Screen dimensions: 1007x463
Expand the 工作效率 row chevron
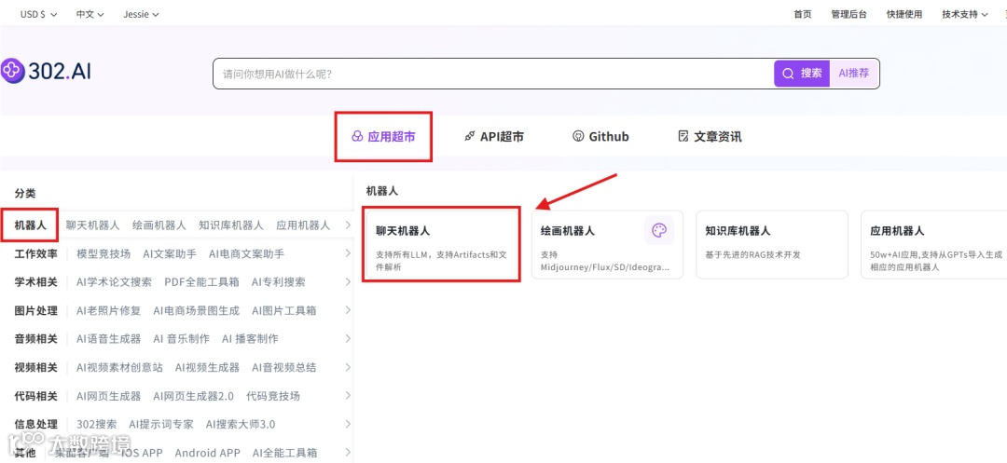[x=348, y=253]
